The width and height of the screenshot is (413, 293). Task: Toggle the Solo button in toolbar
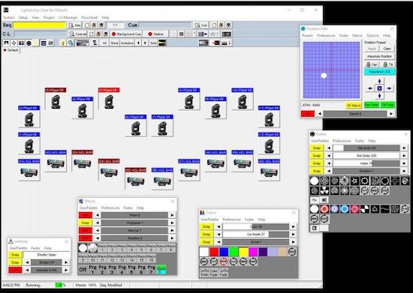click(x=153, y=43)
